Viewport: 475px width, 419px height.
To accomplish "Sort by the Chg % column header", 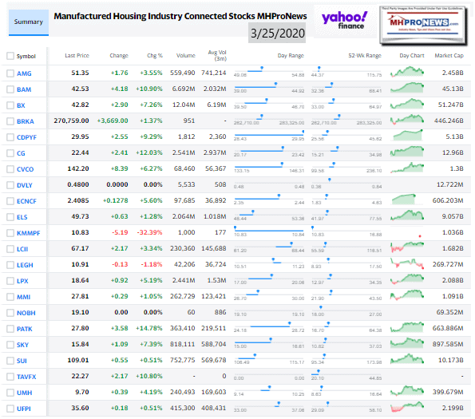I will 155,56.
